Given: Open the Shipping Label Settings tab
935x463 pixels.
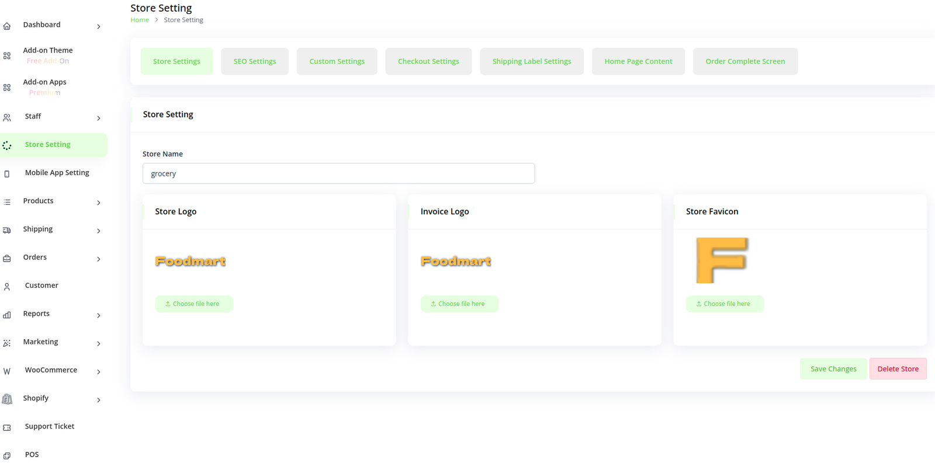Looking at the screenshot, I should click(x=532, y=61).
